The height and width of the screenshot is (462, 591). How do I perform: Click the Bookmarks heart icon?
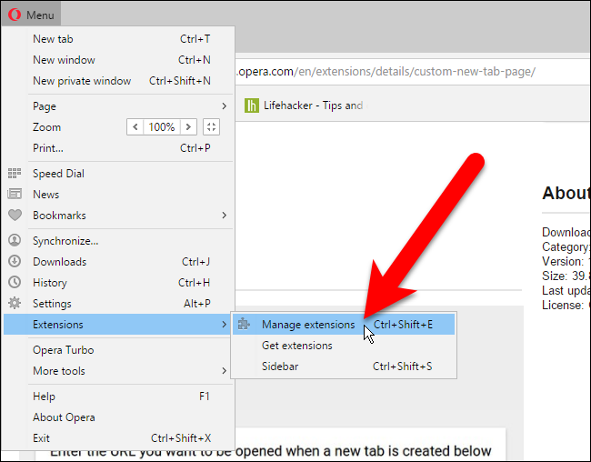coord(15,216)
